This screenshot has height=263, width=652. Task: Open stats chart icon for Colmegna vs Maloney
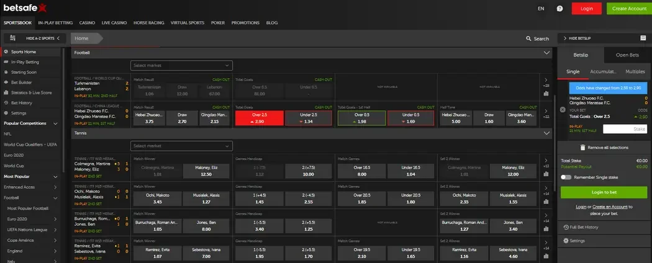click(546, 174)
